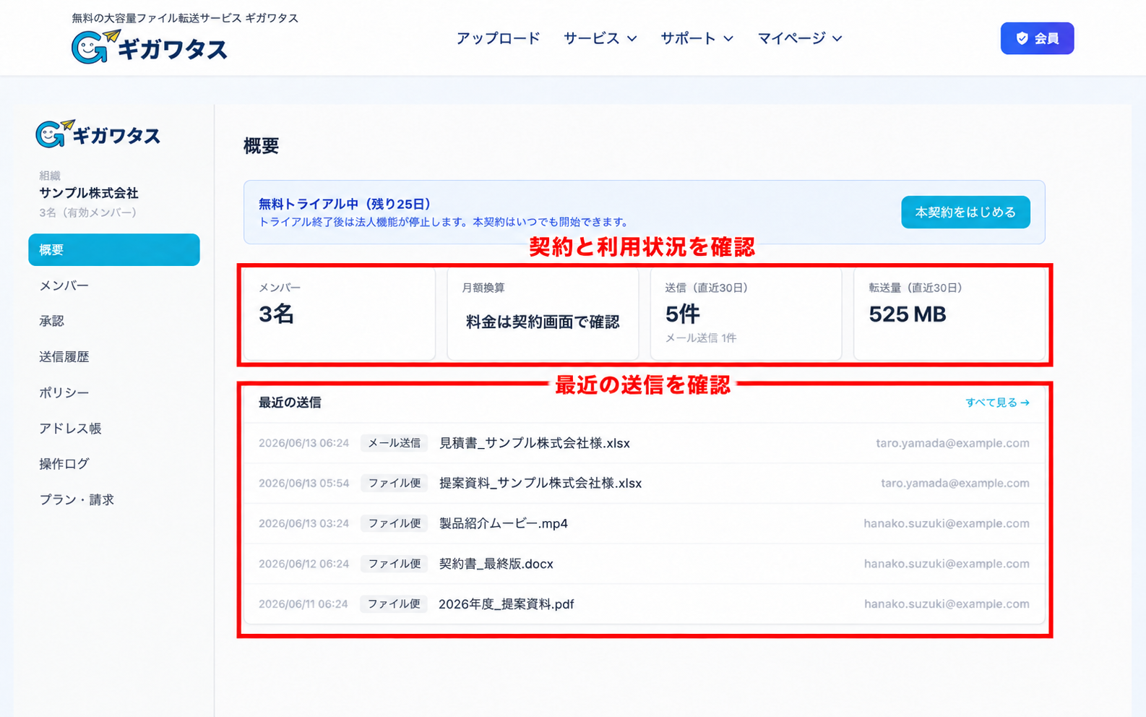Click the ギガワタス logo in the sidebar
This screenshot has height=717, width=1146.
pos(98,134)
